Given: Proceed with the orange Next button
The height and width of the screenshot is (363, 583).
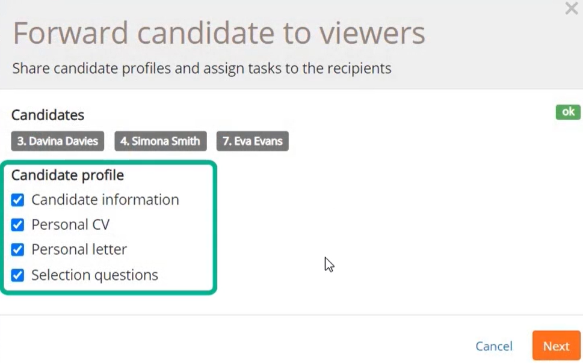Looking at the screenshot, I should pyautogui.click(x=557, y=346).
